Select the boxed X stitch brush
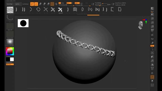 (x=97, y=10)
